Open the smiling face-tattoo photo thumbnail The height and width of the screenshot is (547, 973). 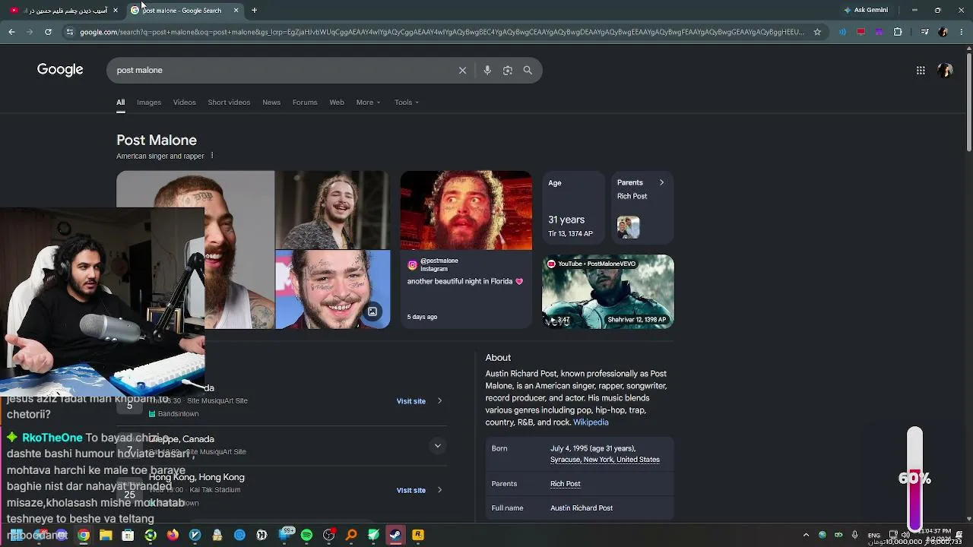click(x=332, y=289)
